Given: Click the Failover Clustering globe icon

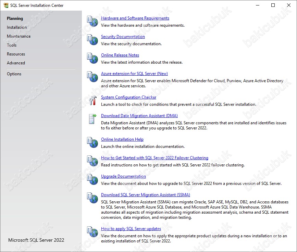Looking at the screenshot, I should [x=92, y=161].
